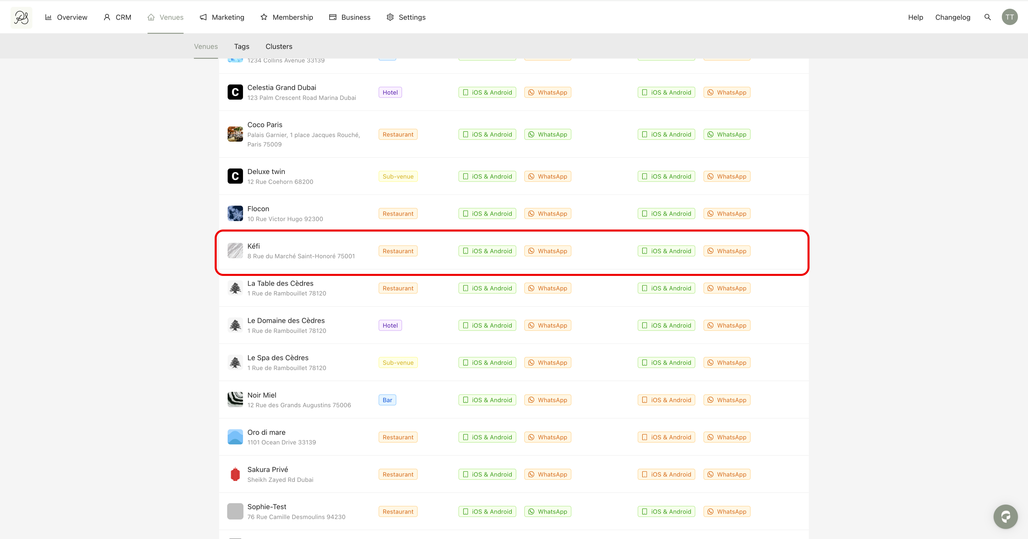
Task: Click the Bar tag on Noir Miel
Action: 387,400
